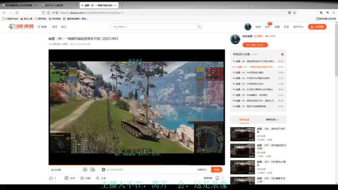Send danmaku with orange 发送 button
Viewport: 338px width, 190px height.
tap(216, 170)
